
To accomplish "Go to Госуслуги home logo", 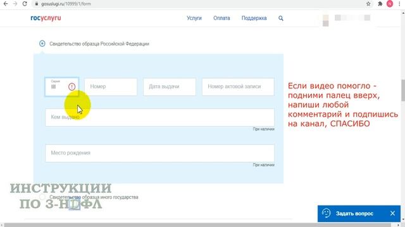I will click(x=46, y=18).
